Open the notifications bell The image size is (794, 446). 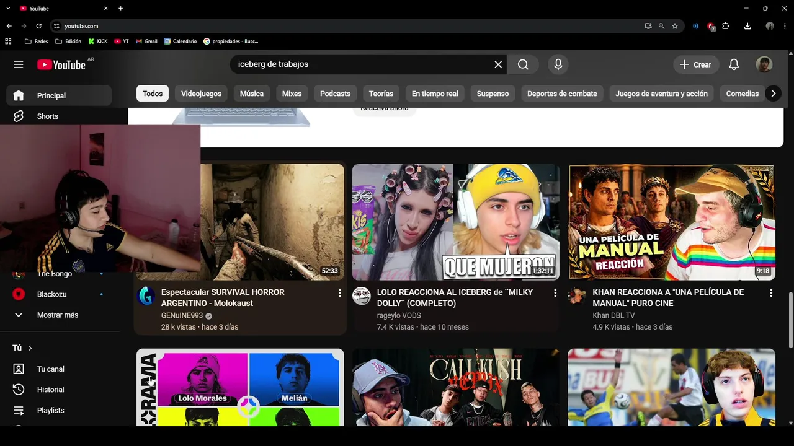pos(734,64)
